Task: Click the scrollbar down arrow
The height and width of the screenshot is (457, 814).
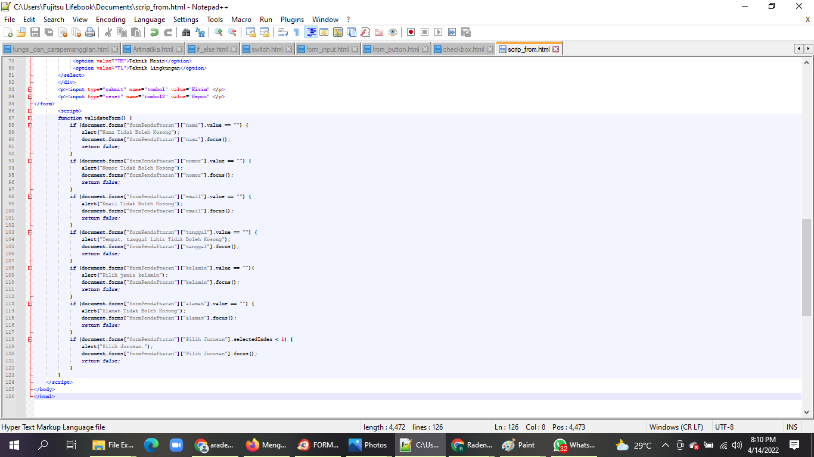Action: 807,411
